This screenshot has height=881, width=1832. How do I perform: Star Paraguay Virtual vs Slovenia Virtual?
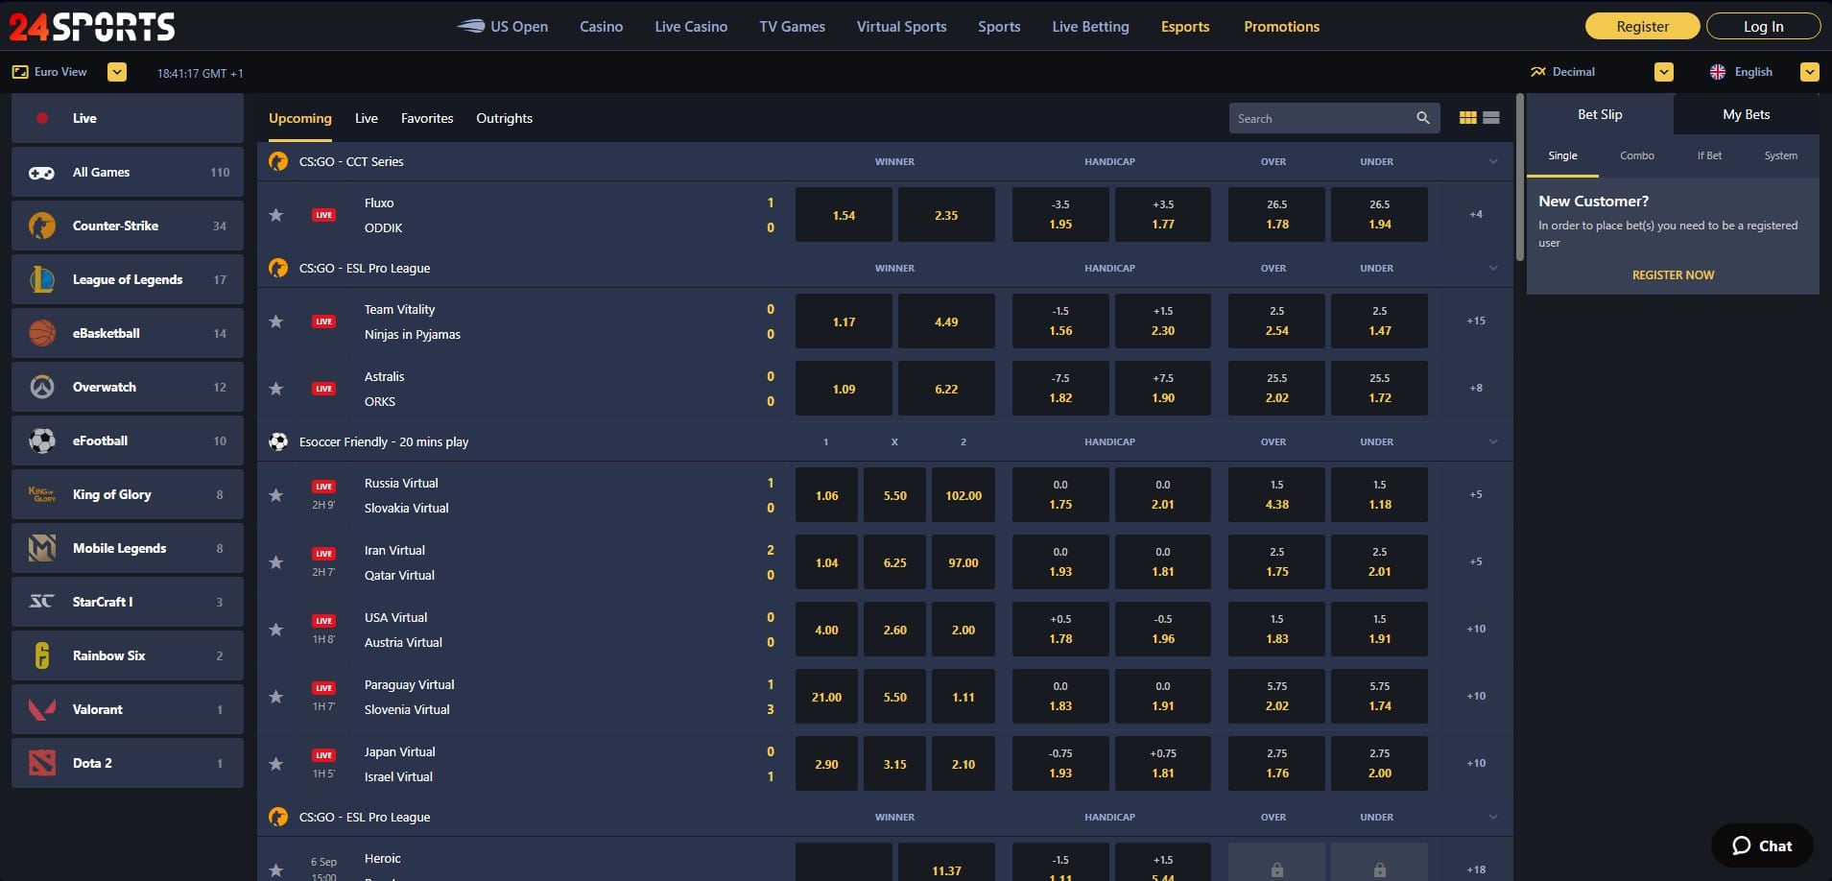276,697
